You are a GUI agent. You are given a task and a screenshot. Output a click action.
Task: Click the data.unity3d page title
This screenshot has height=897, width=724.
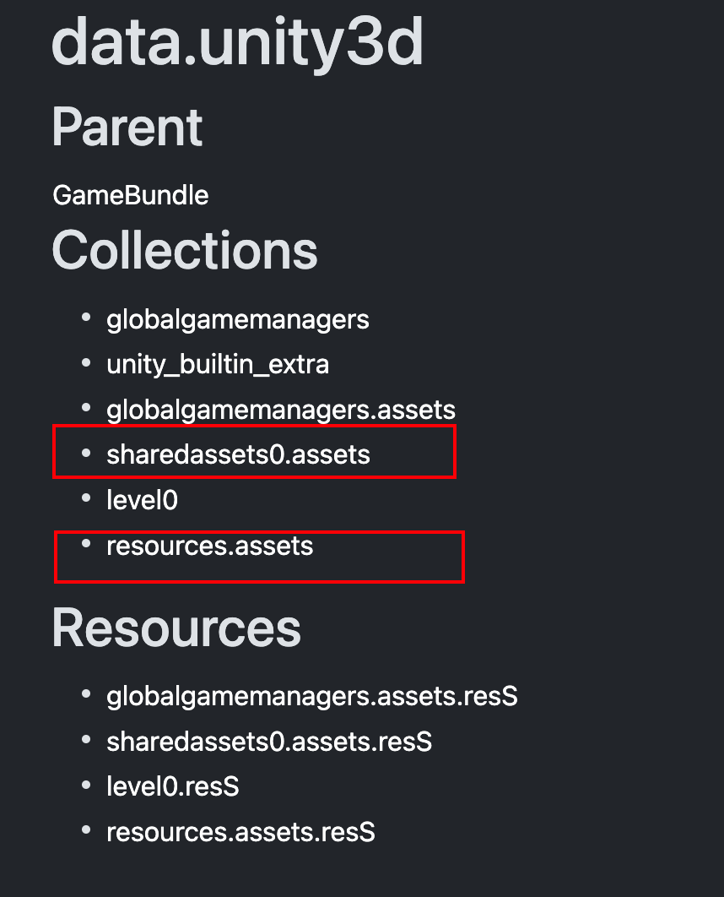pos(237,41)
